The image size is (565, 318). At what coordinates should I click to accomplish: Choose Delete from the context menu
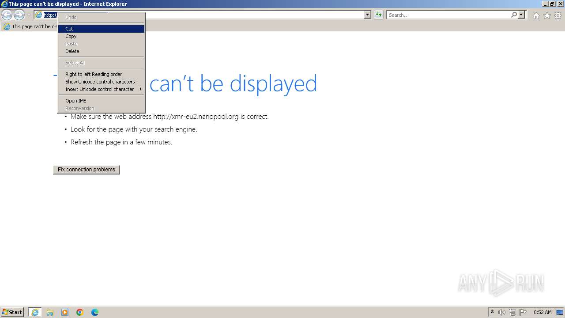(101, 51)
